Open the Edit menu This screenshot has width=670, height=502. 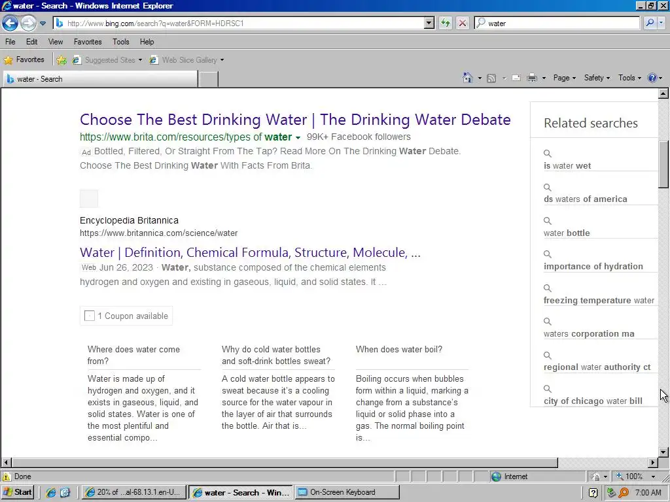pos(31,42)
